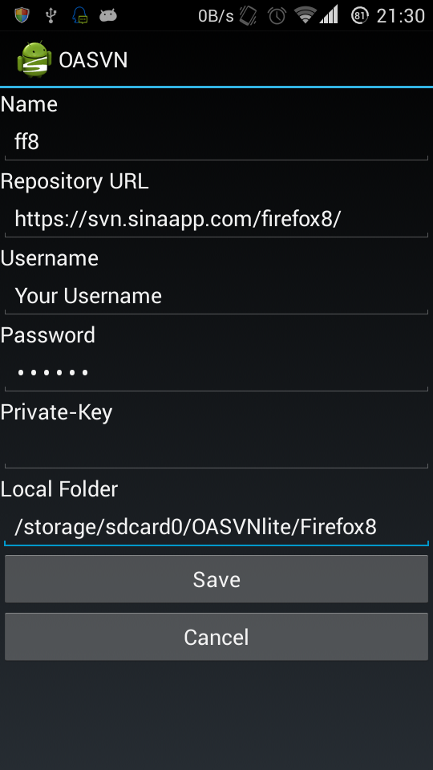The image size is (433, 770).
Task: Tap the OASVN Android app icon
Action: (34, 59)
